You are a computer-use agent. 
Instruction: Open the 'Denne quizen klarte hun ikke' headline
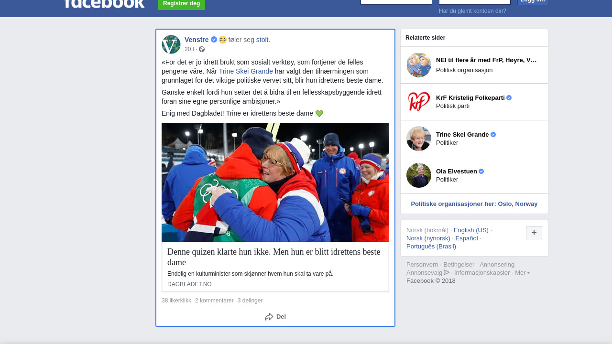pyautogui.click(x=274, y=257)
